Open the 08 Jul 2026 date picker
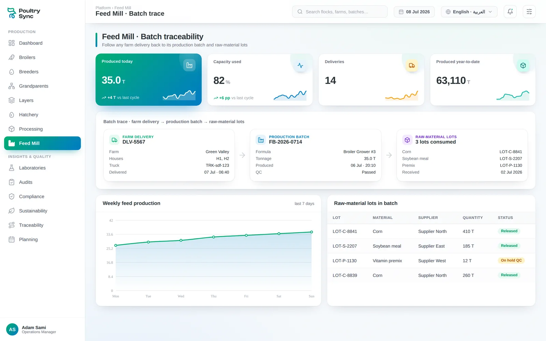546x341 pixels. tap(414, 12)
